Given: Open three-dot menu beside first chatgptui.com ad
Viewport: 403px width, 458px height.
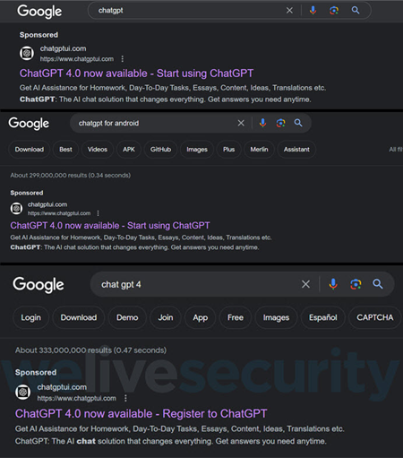Looking at the screenshot, I should tap(122, 59).
